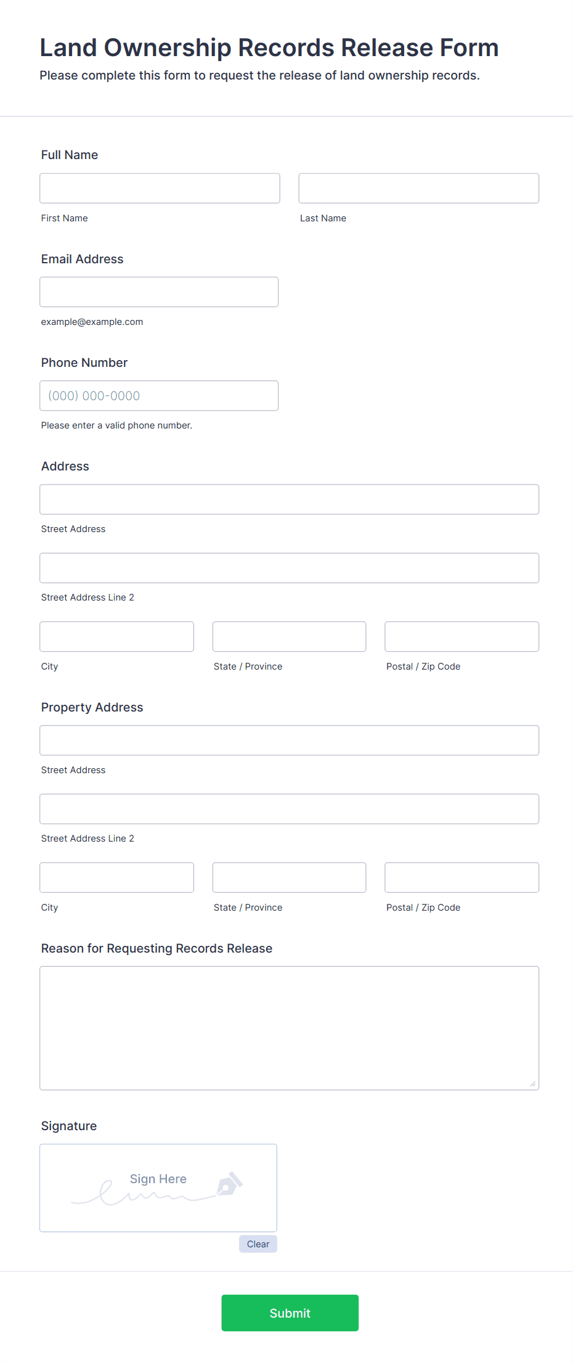Image resolution: width=573 pixels, height=1362 pixels.
Task: Click the First Name input field
Action: click(x=159, y=187)
